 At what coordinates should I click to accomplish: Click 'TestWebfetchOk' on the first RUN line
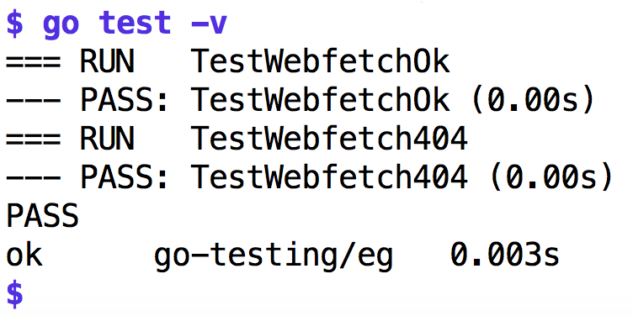(320, 61)
